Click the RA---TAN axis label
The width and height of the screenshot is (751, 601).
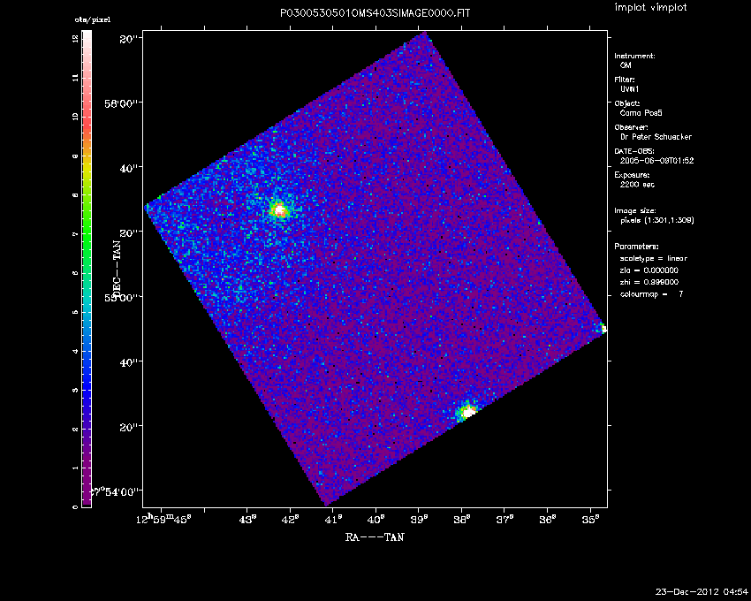[x=374, y=536]
